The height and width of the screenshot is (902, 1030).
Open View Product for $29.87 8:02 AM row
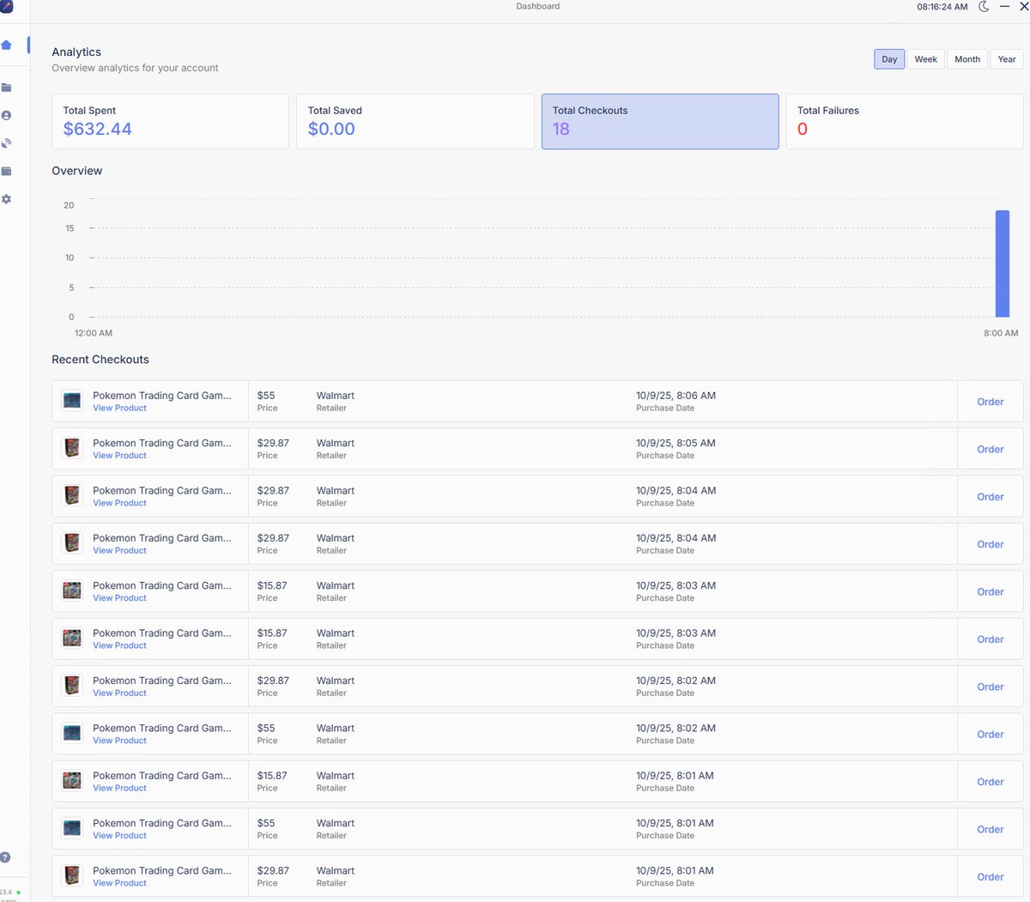(119, 693)
